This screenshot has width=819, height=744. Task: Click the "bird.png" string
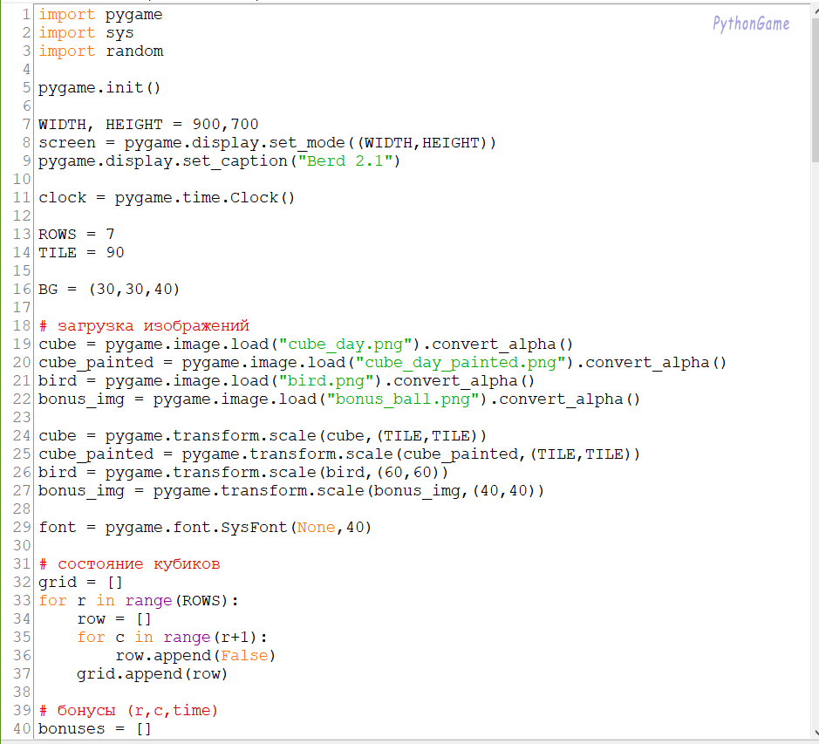pyautogui.click(x=326, y=381)
